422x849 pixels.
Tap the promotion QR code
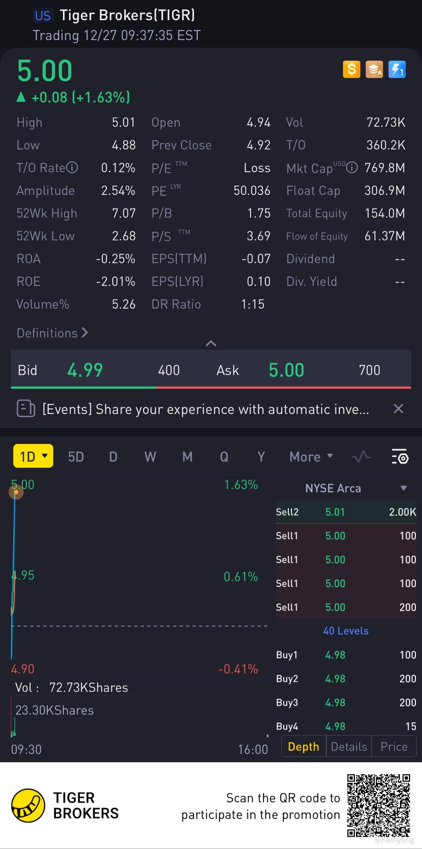click(x=378, y=805)
